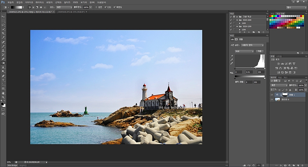308x167 pixels.
Task: Open the 필터 (Filter) menu
Action: click(x=67, y=2)
